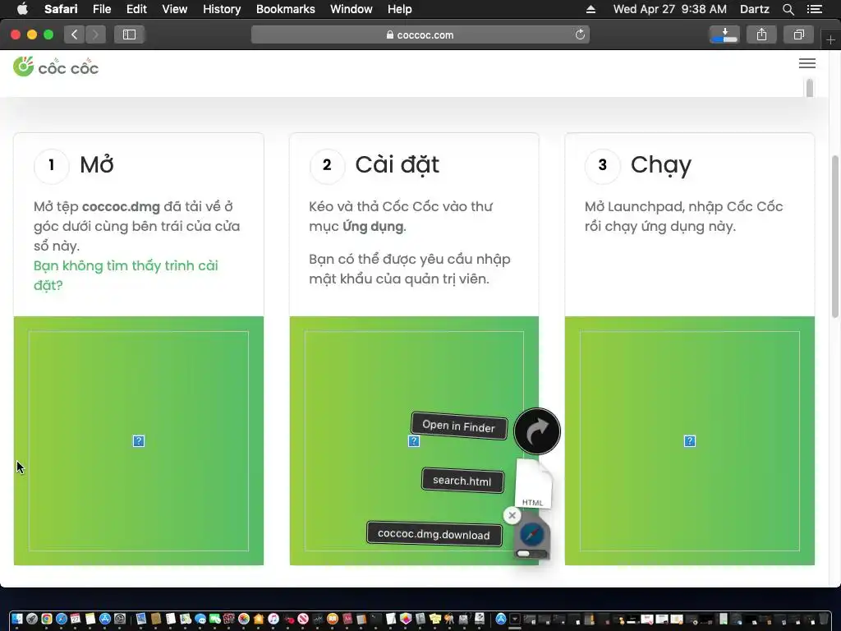Open the History menu
Image resolution: width=841 pixels, height=631 pixels.
[222, 9]
